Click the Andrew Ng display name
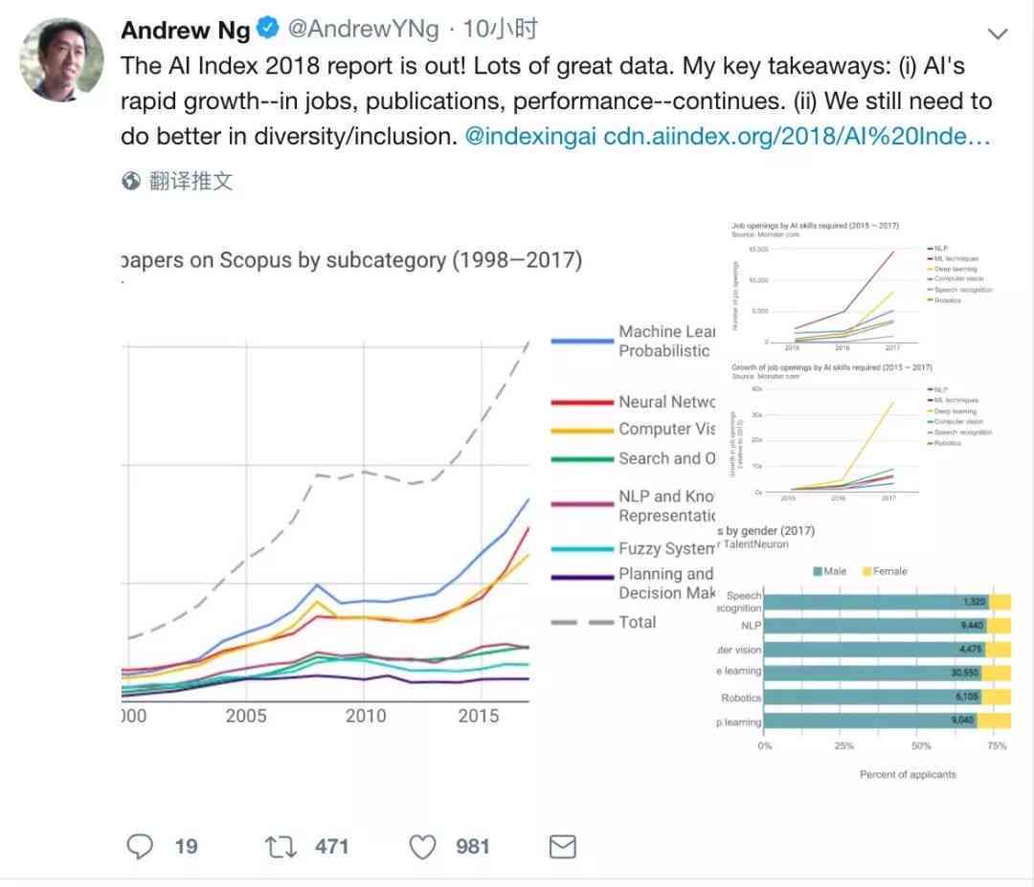Viewport: 1034px width, 887px height. click(186, 30)
